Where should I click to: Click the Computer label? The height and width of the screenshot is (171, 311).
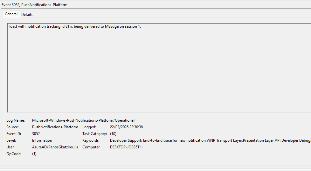[x=91, y=147]
